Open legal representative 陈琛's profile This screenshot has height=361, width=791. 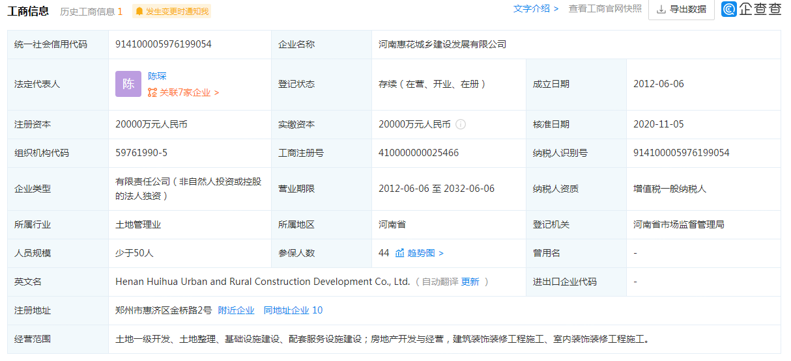157,76
